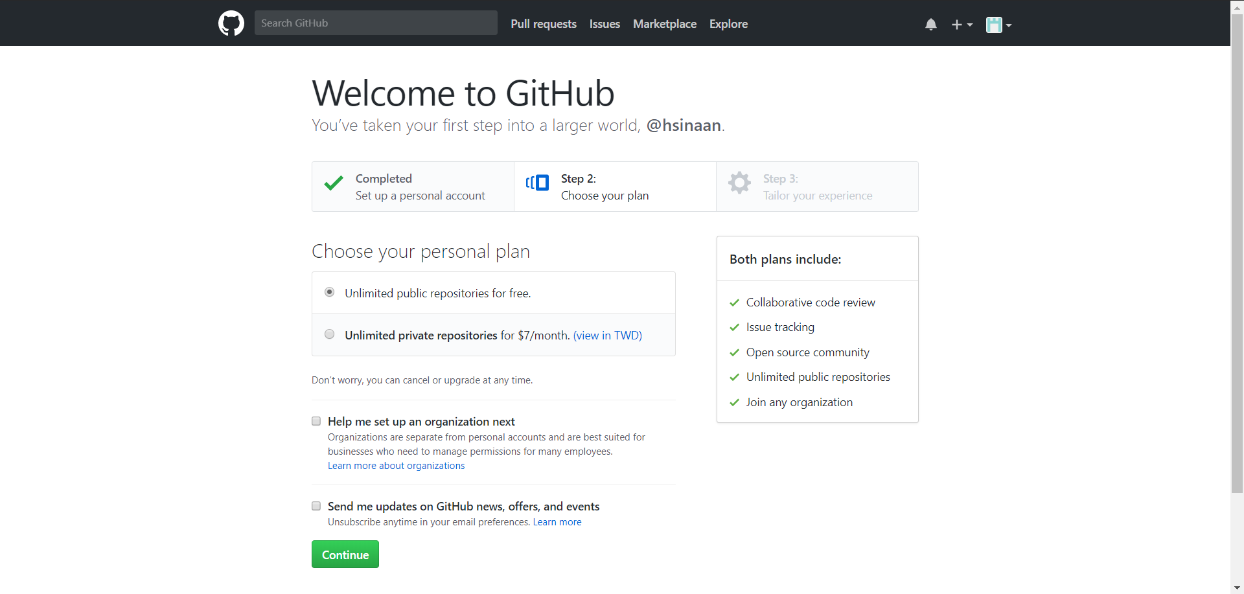This screenshot has height=594, width=1244.
Task: Click the Both plans include heading
Action: [x=785, y=259]
